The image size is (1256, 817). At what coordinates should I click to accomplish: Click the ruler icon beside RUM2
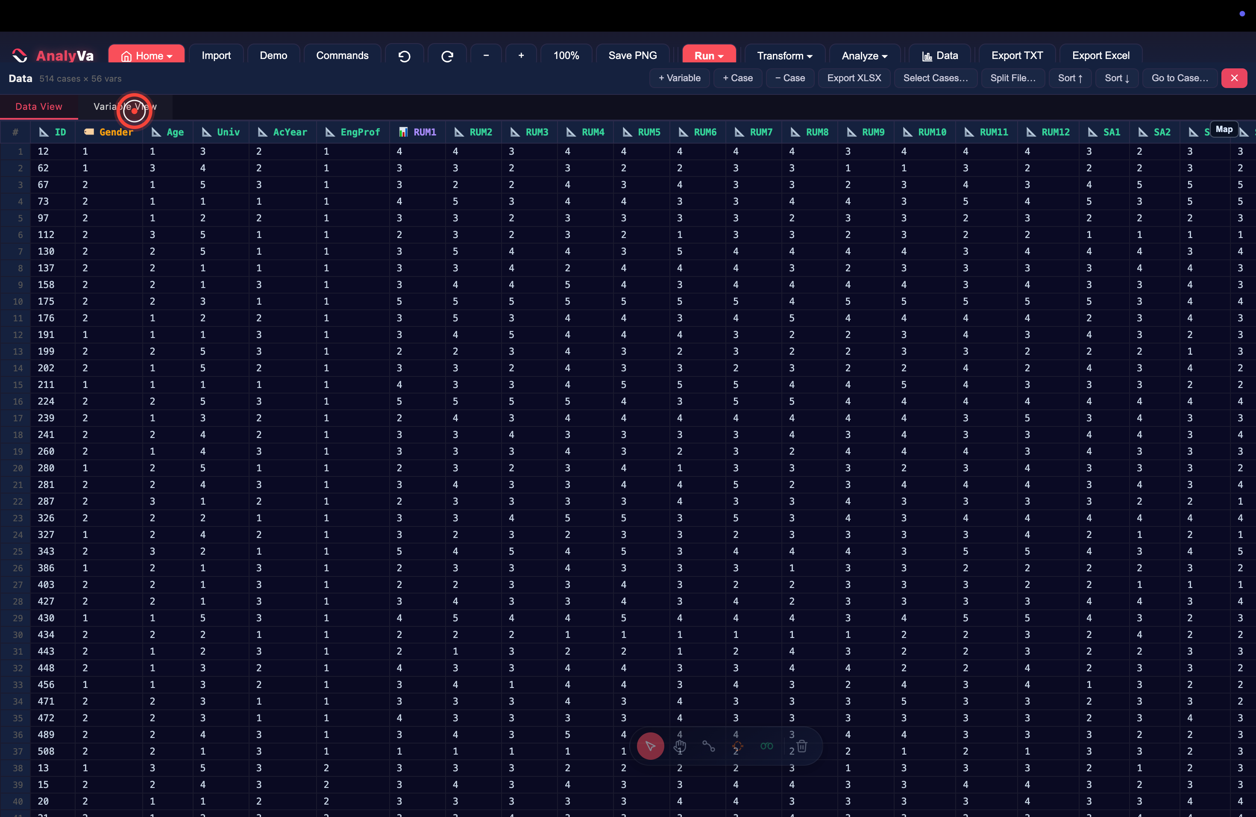point(459,132)
